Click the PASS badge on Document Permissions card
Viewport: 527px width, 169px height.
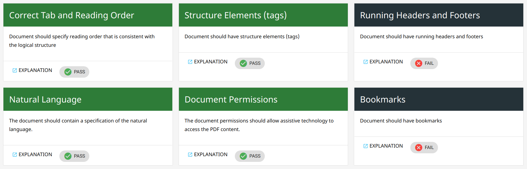[x=250, y=156]
